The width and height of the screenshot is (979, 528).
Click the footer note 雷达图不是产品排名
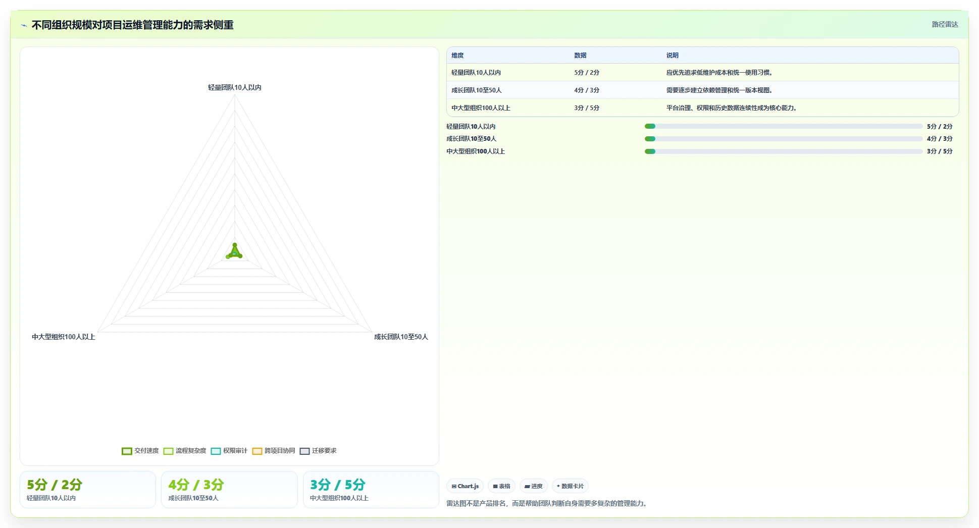[x=547, y=503]
